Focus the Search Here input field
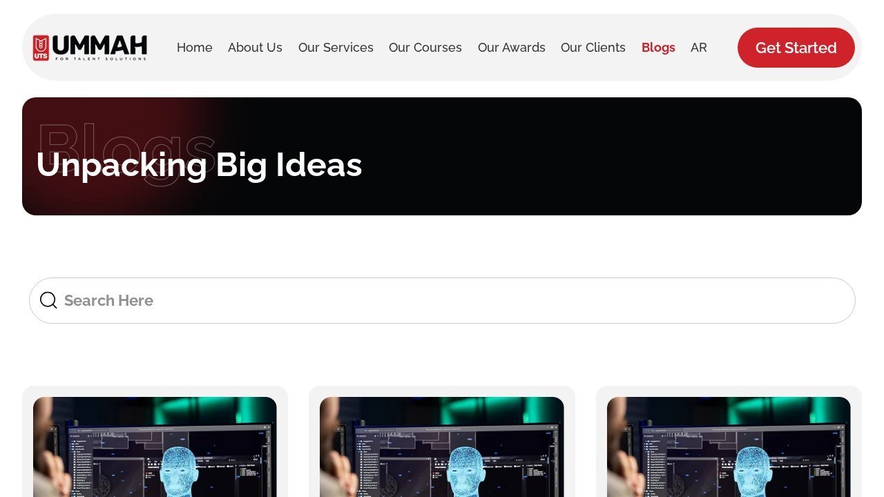The width and height of the screenshot is (884, 497). 442,300
